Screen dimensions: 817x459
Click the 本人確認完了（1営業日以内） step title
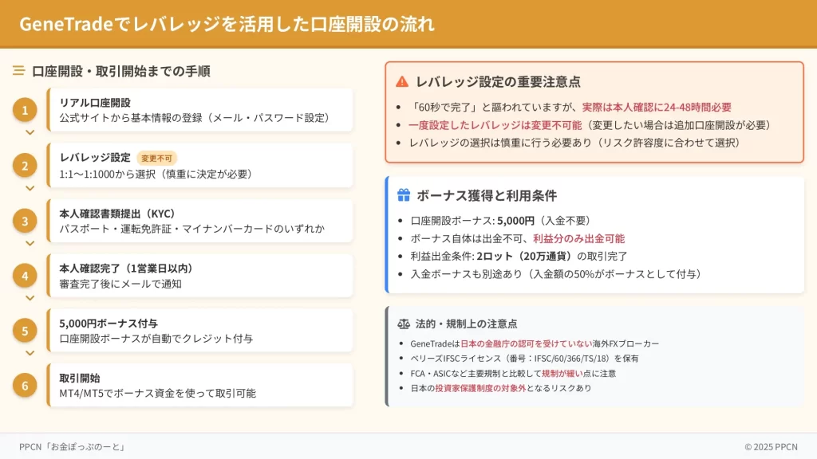(126, 269)
